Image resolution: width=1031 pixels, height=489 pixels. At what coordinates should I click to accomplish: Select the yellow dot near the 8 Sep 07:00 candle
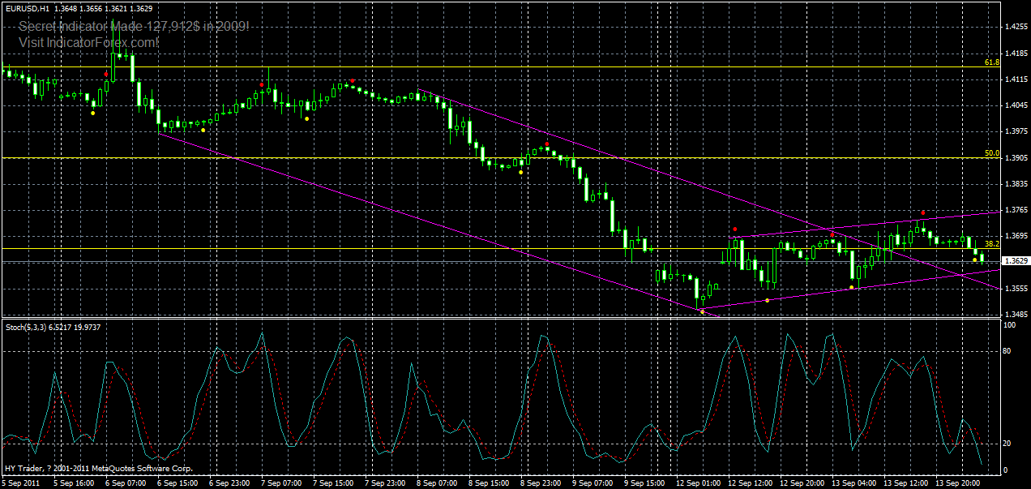(x=520, y=172)
